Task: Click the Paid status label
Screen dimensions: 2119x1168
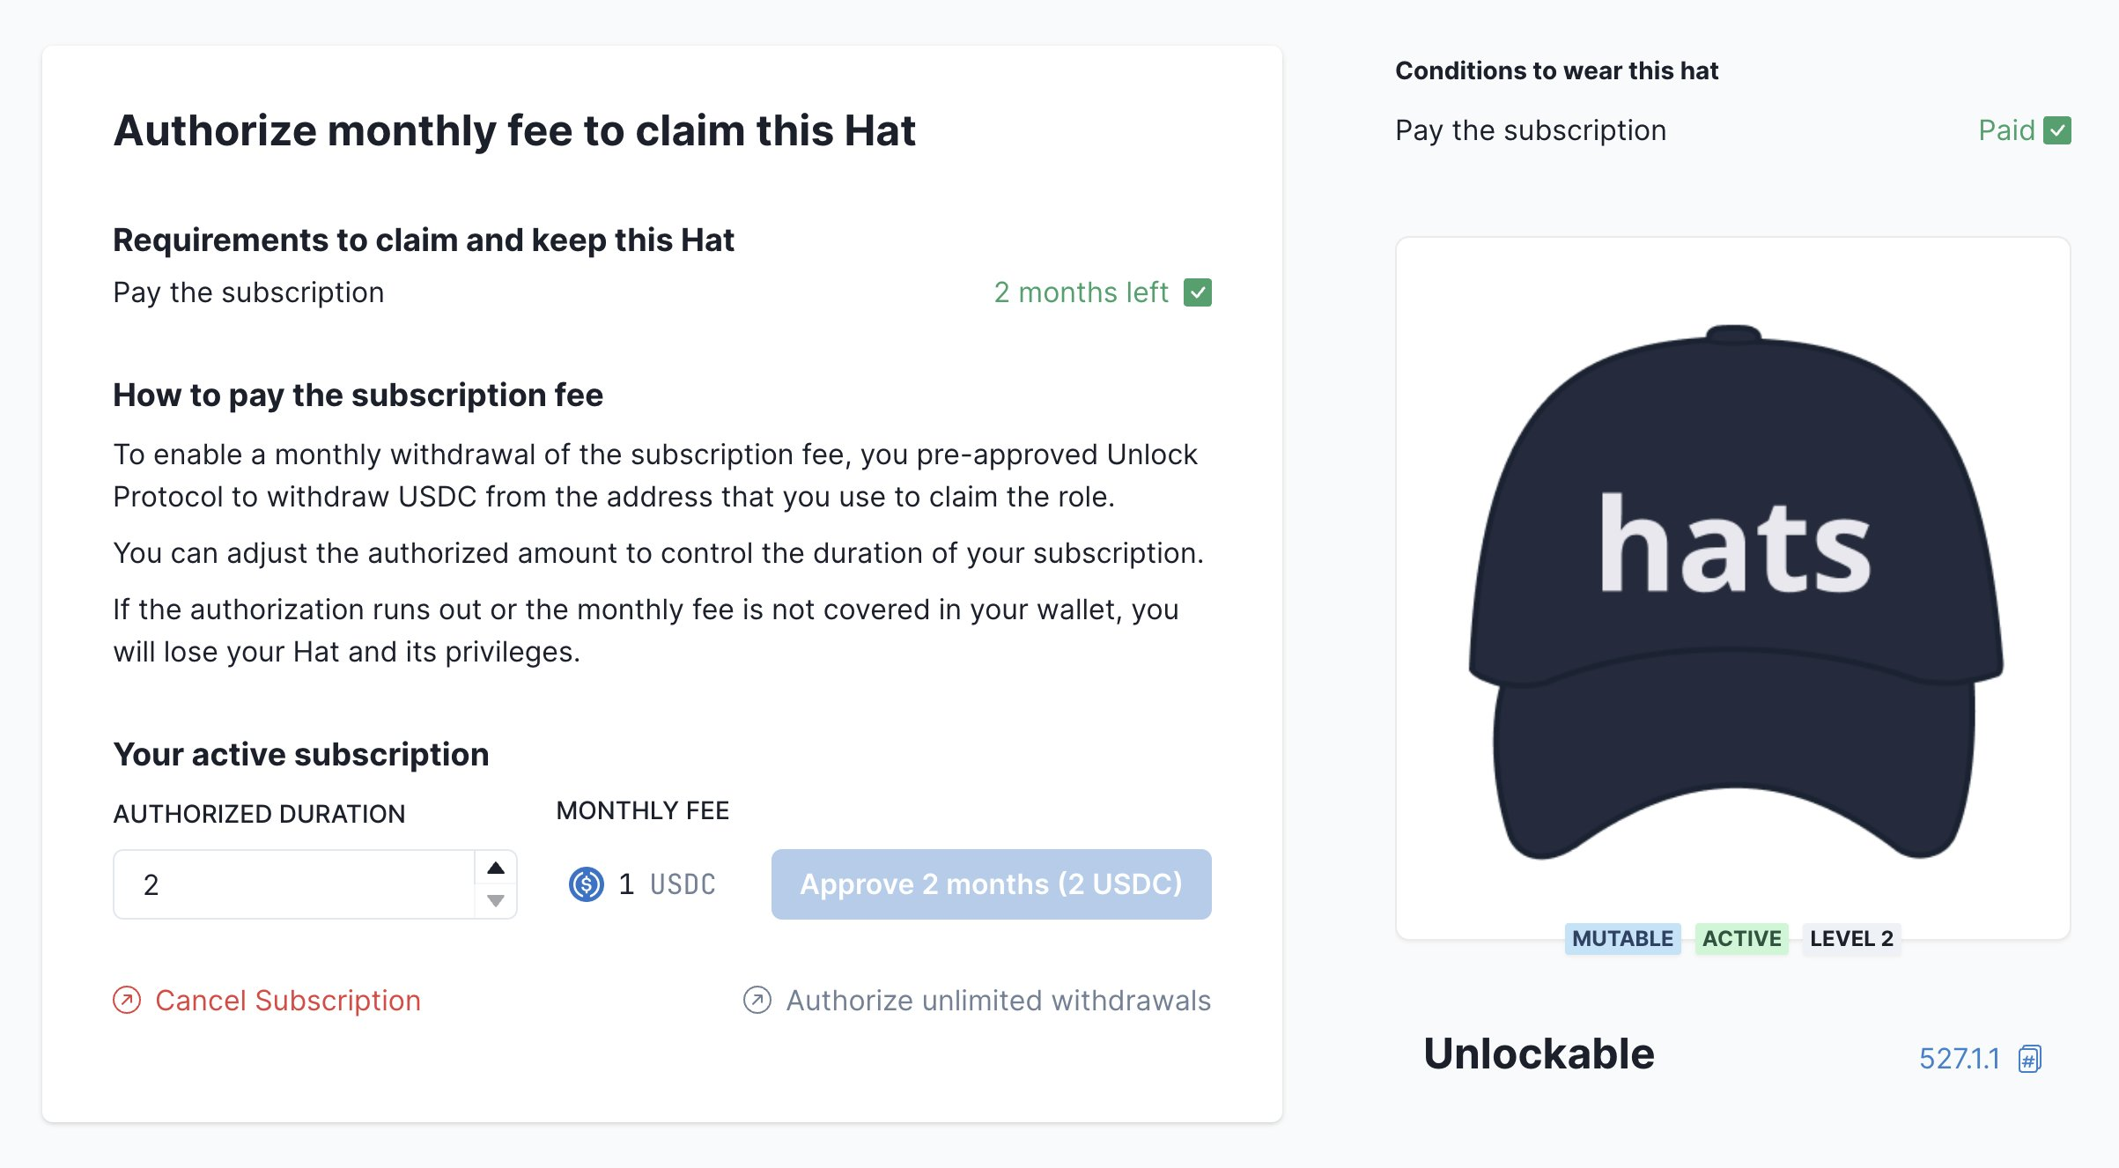Action: [2006, 130]
